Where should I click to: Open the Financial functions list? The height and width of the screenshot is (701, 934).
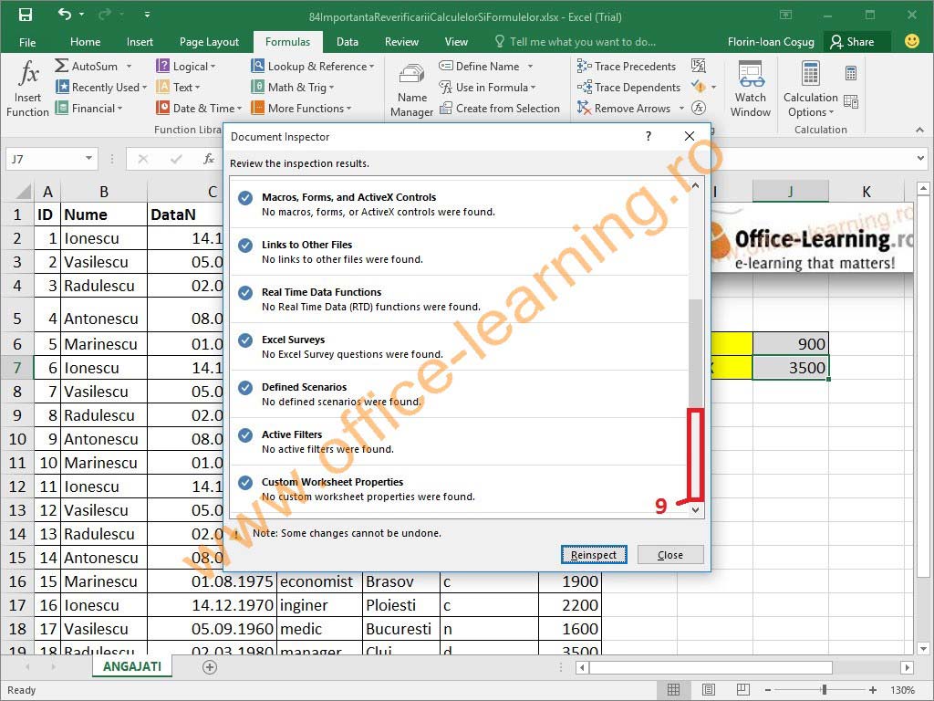pyautogui.click(x=88, y=108)
